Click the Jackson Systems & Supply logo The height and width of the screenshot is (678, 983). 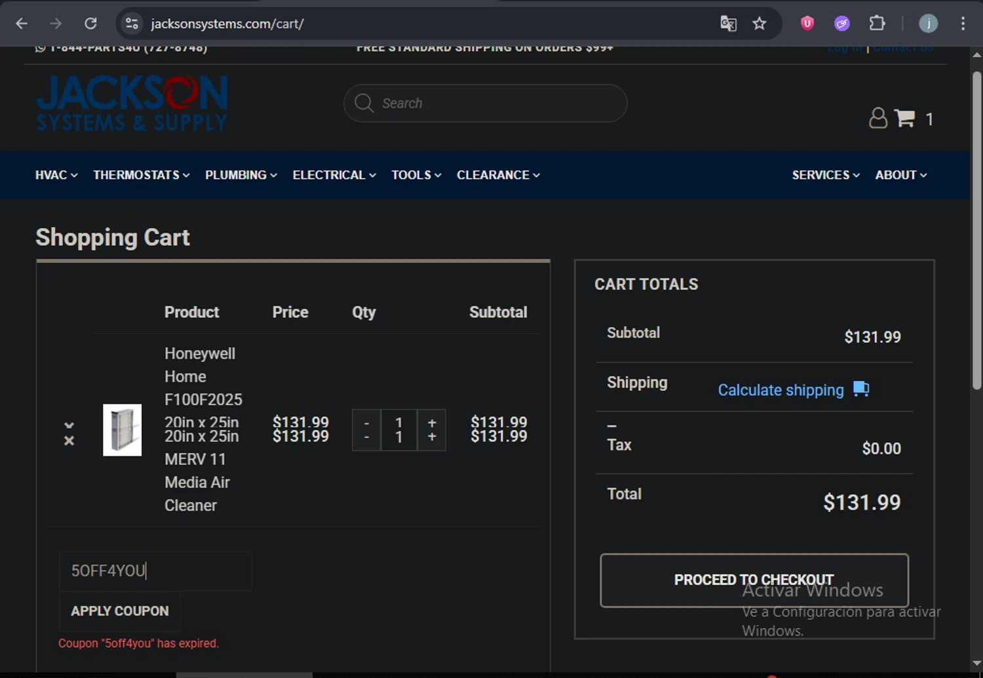click(x=132, y=103)
